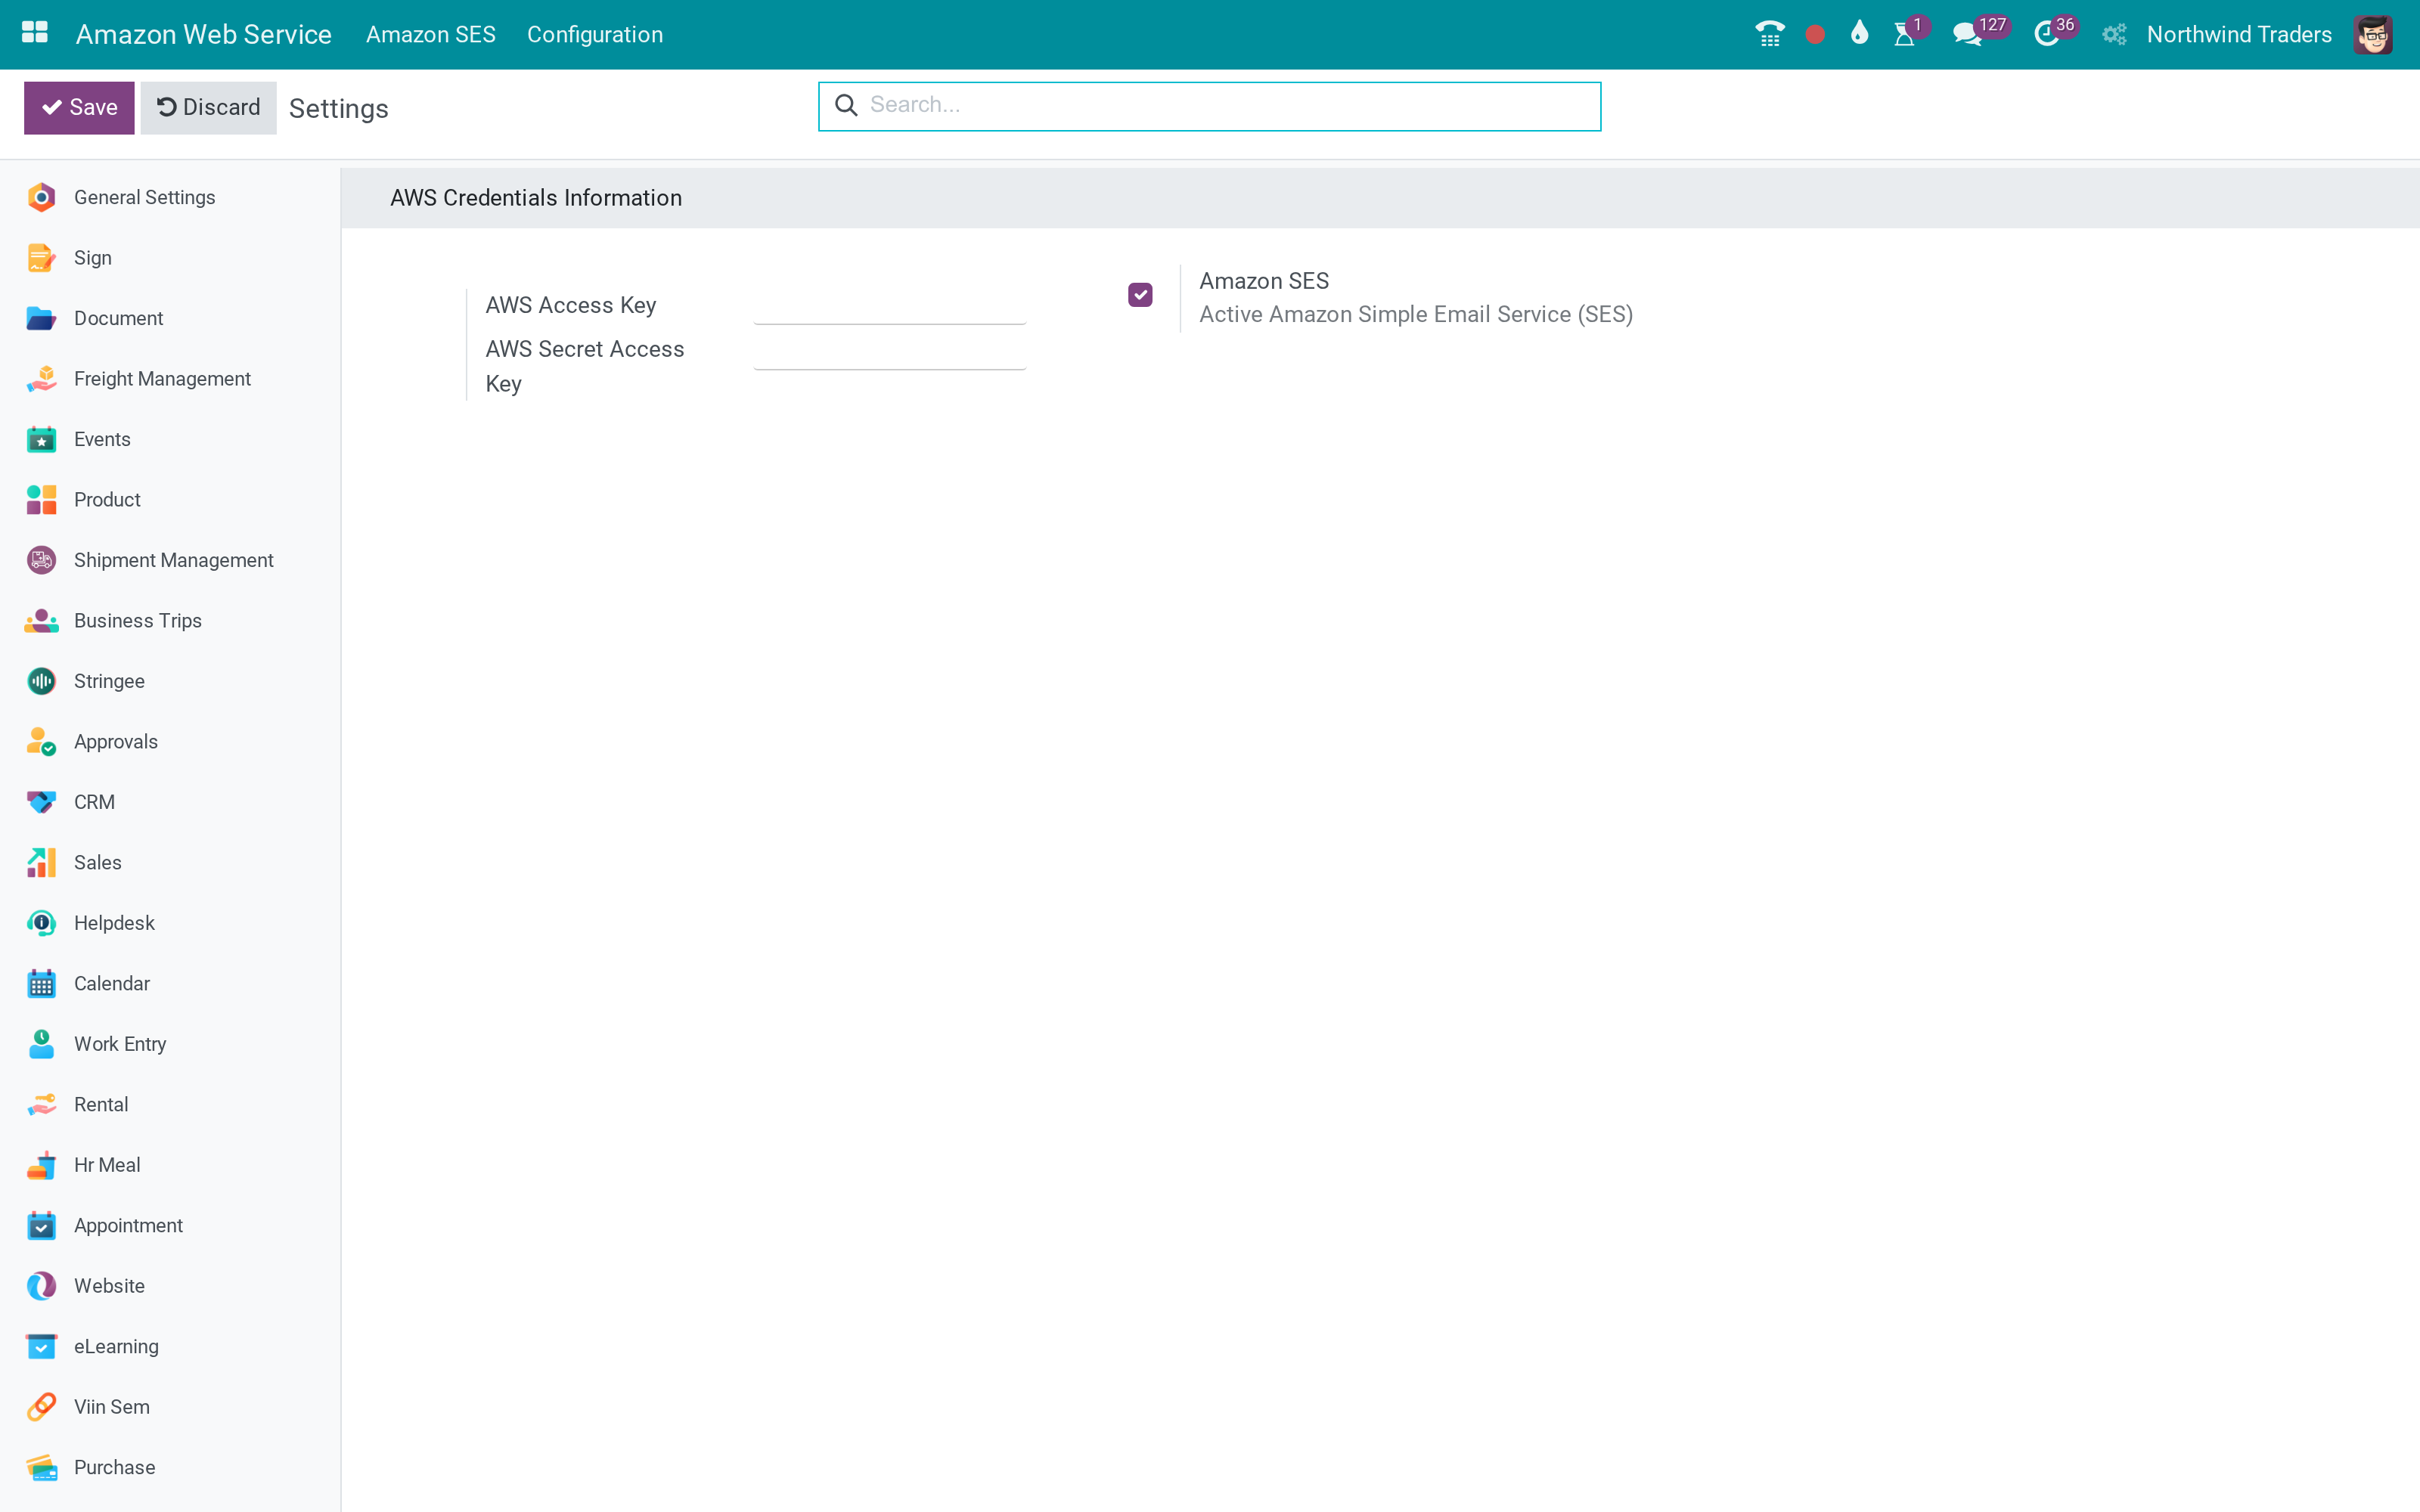This screenshot has width=2420, height=1512.
Task: Click the CRM handshake icon
Action: (x=41, y=802)
